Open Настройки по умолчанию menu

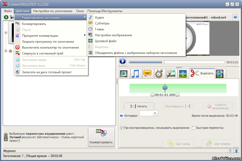(x=53, y=11)
